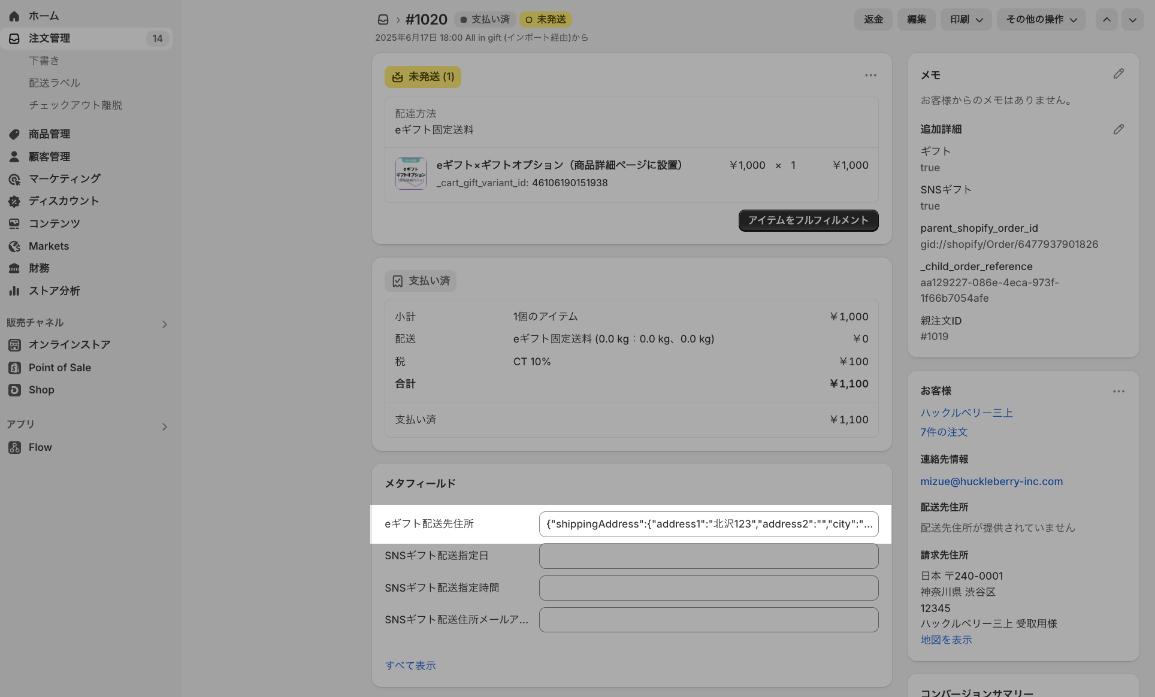1155x697 pixels.
Task: Click the SNSギフト配送指定日 input field
Action: 708,556
